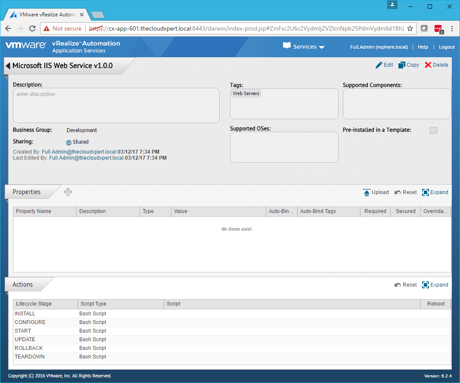Image resolution: width=460 pixels, height=383 pixels.
Task: Click the Copy service icon
Action: click(402, 65)
